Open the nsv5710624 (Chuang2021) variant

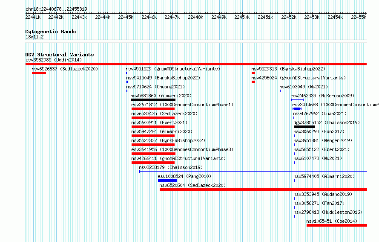(155, 87)
